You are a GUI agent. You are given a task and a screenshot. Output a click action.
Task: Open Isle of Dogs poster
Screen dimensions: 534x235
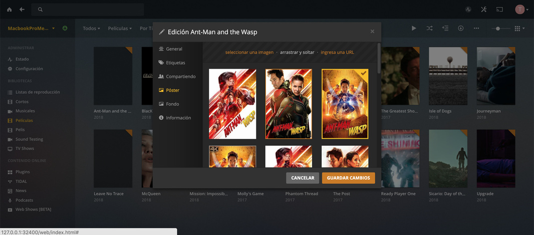tap(448, 76)
